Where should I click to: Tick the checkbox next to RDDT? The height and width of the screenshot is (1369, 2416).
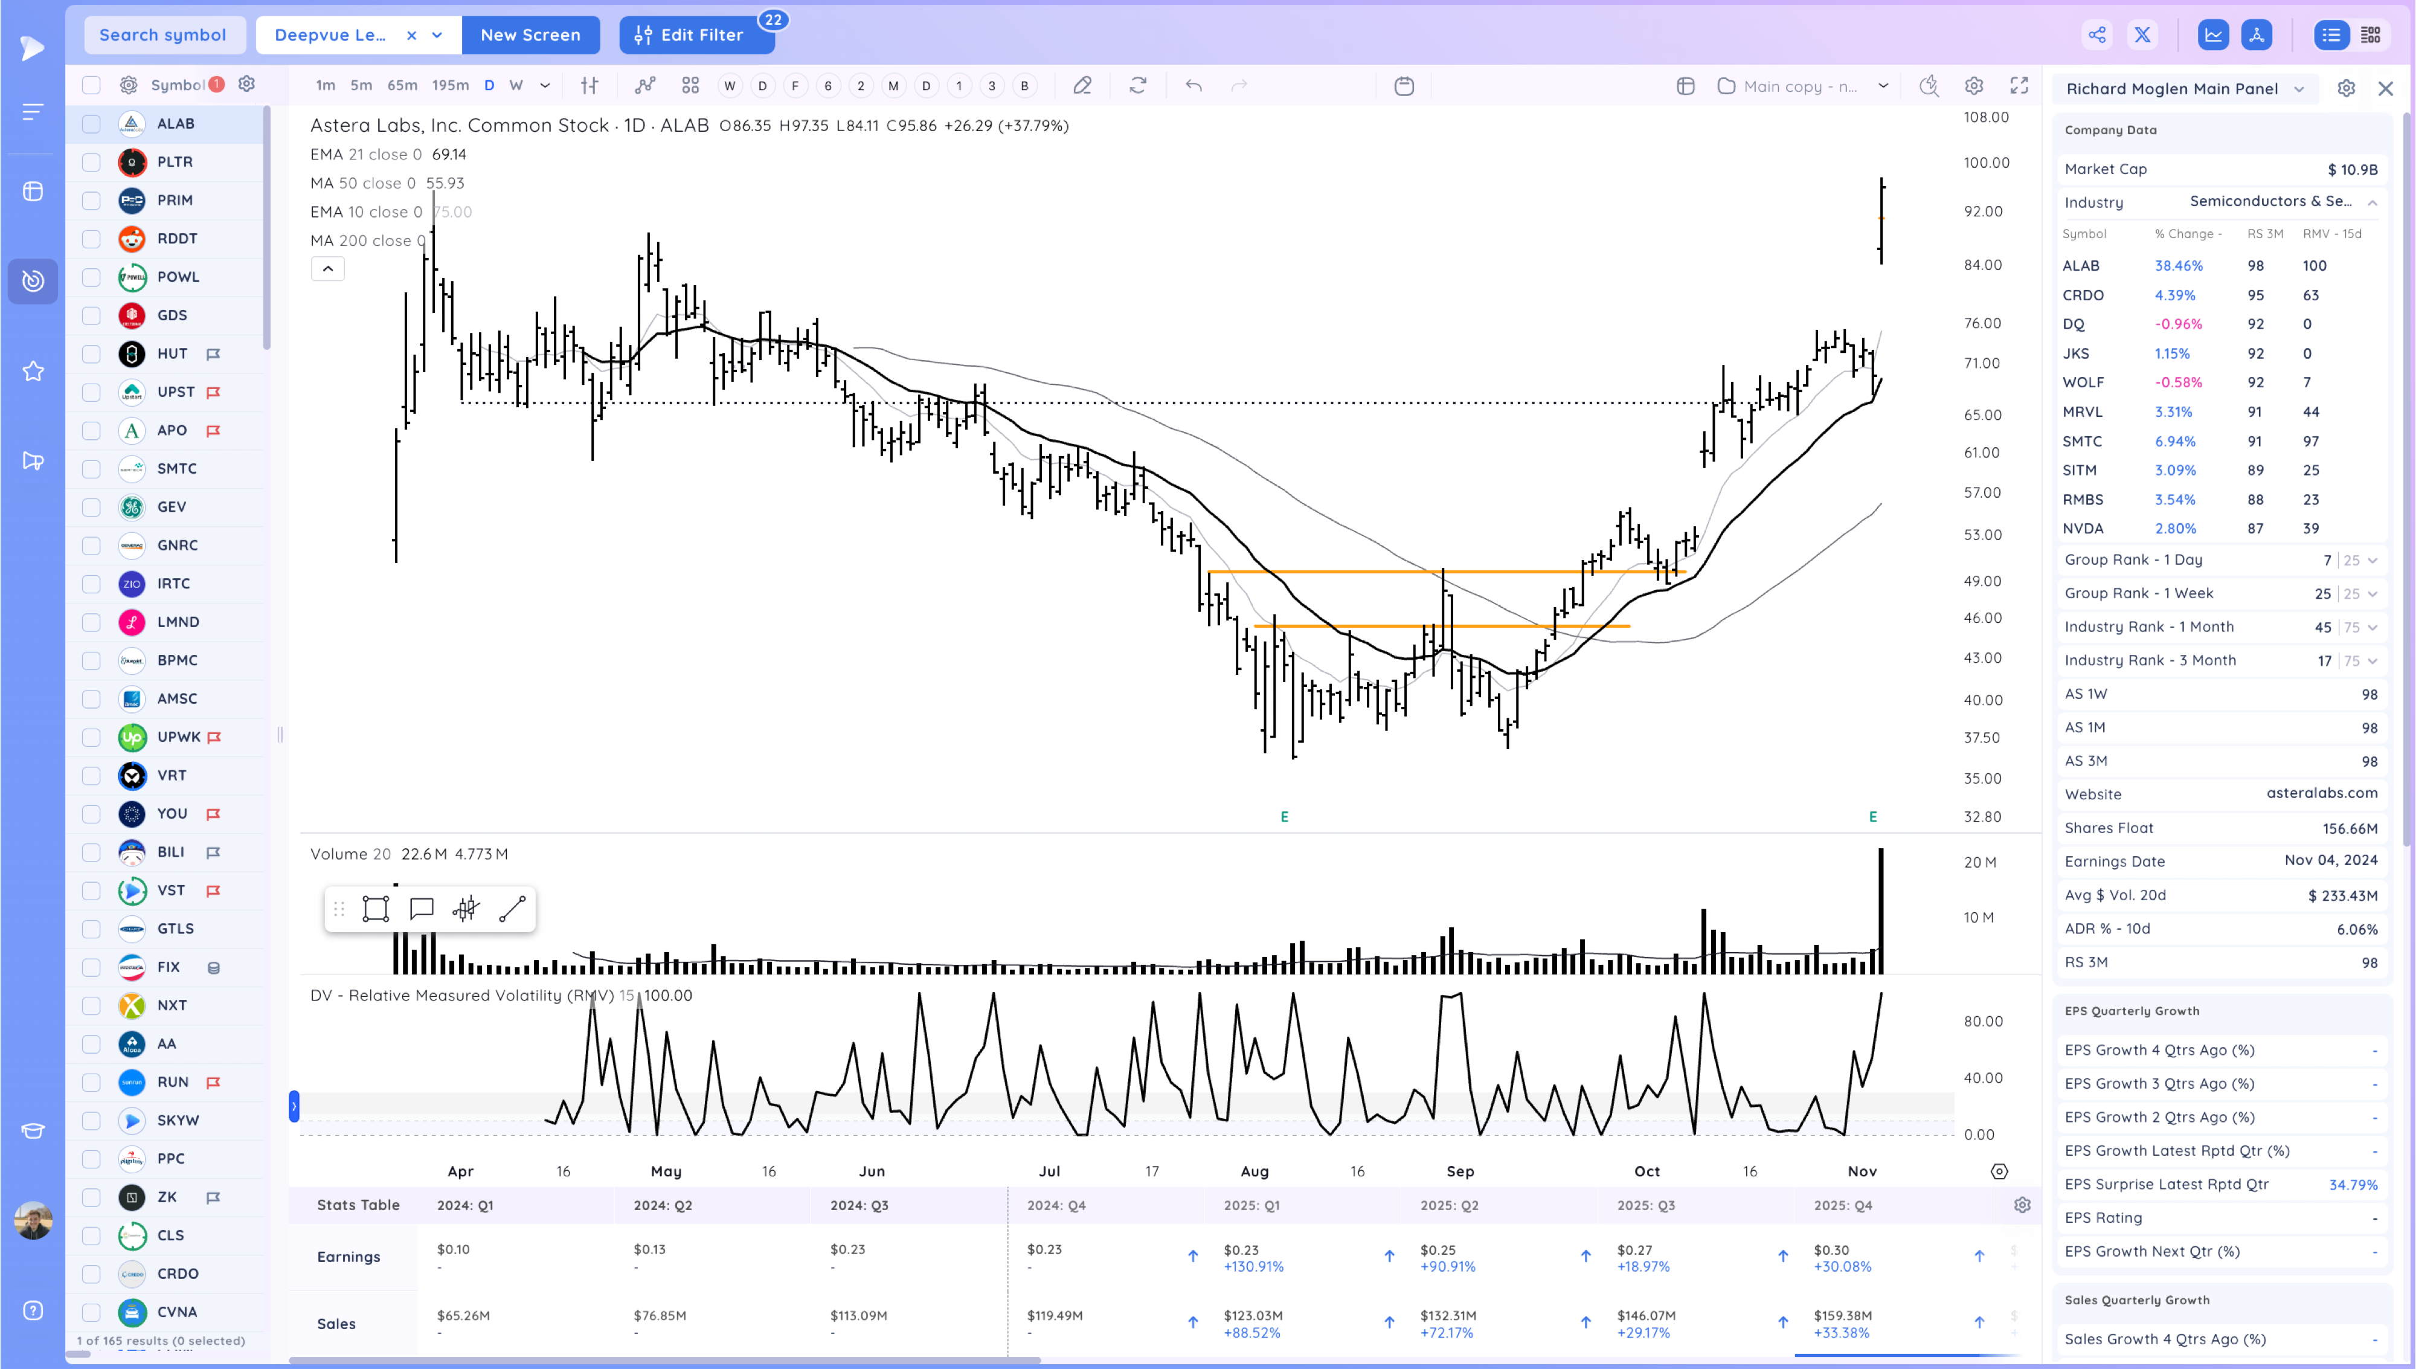point(91,239)
